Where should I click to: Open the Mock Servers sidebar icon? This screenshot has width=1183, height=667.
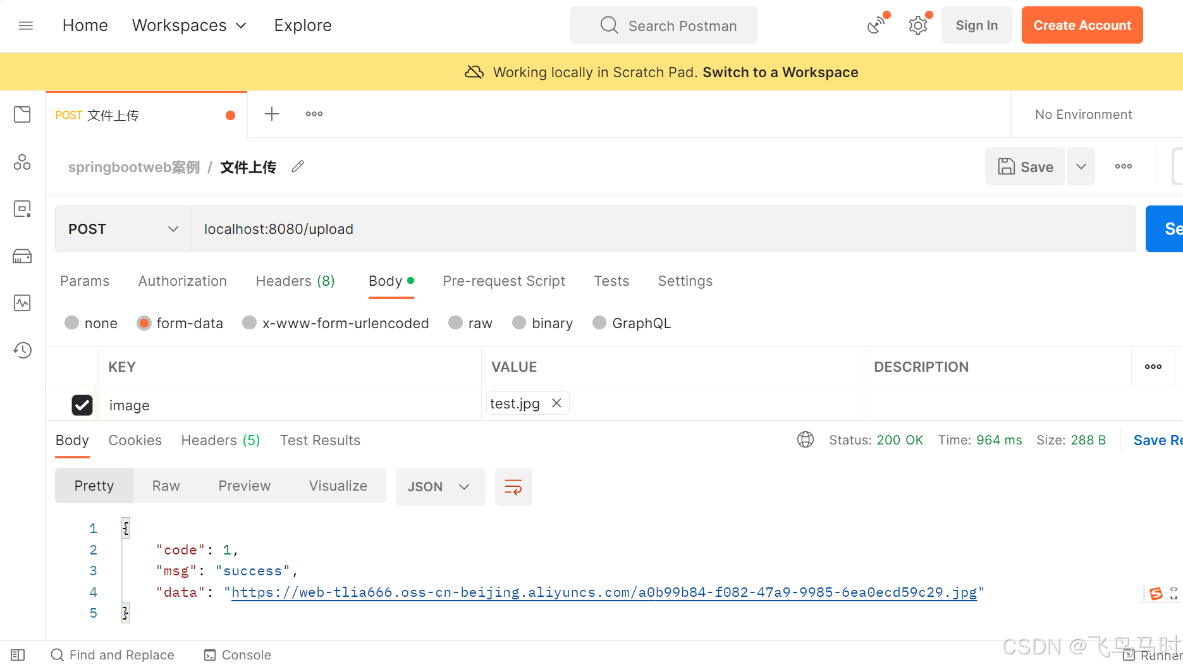(x=22, y=256)
